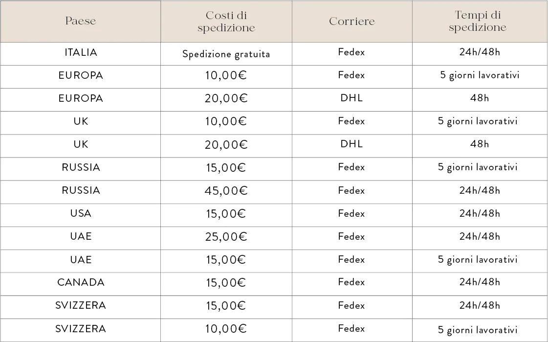The image size is (548, 342).
Task: Click the 45,00€ shipping cost cell
Action: click(x=226, y=191)
